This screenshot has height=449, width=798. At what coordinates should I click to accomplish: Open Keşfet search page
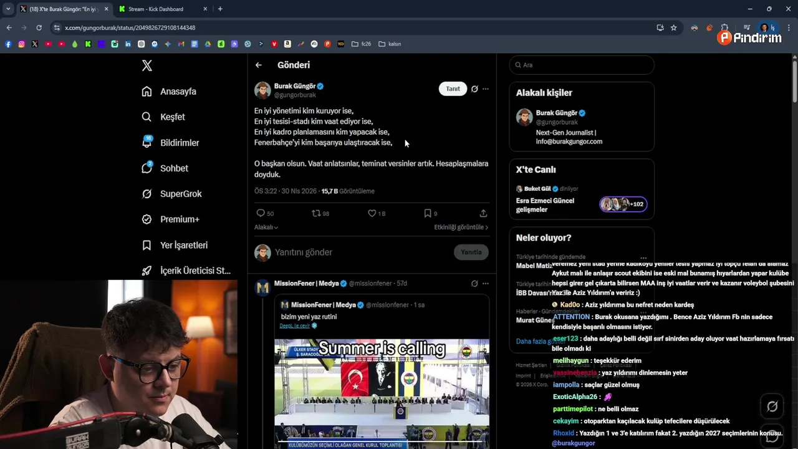(163, 117)
